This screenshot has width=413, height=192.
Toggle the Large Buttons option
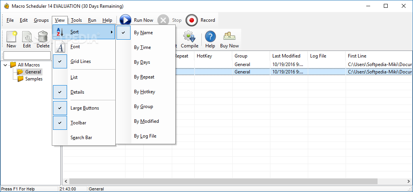pos(84,108)
